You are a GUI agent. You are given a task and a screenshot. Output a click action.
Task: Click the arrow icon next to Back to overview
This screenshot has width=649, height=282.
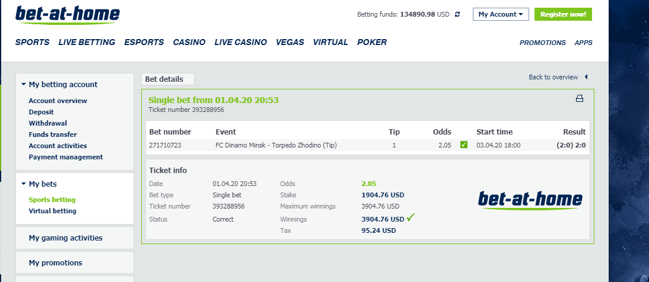(x=586, y=77)
